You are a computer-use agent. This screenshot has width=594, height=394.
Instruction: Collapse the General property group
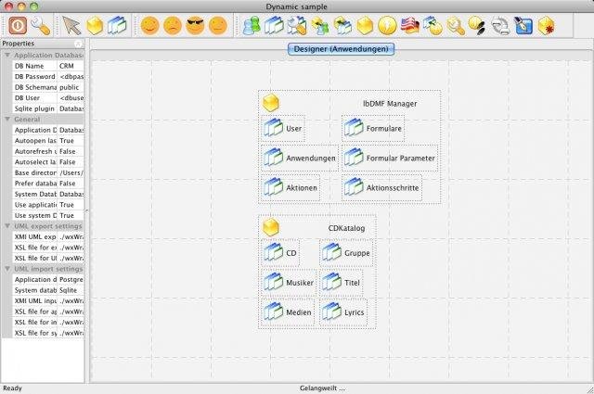click(x=7, y=120)
